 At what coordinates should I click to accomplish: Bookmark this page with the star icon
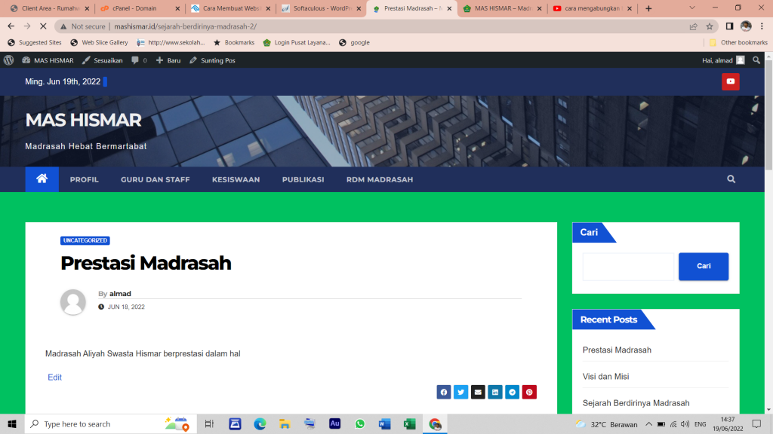click(710, 26)
